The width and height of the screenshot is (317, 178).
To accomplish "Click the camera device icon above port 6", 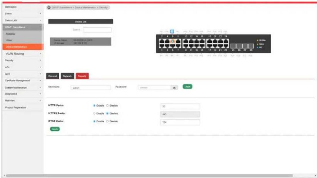I will [172, 32].
